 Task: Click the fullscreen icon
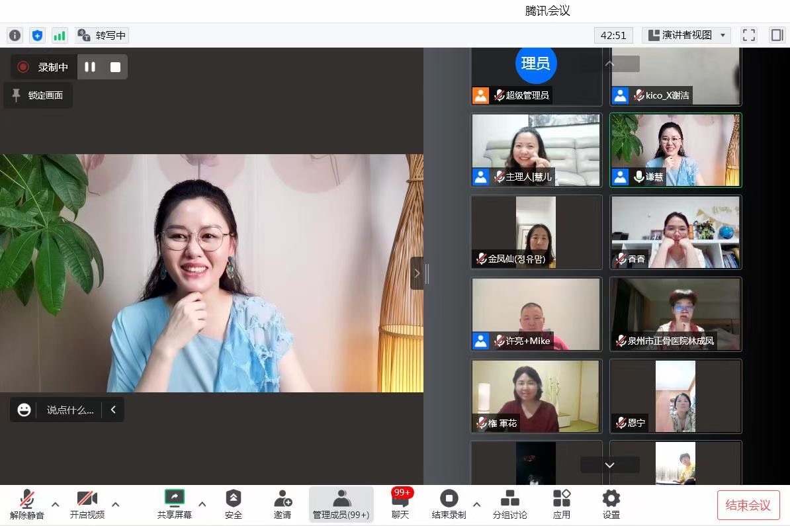point(748,35)
